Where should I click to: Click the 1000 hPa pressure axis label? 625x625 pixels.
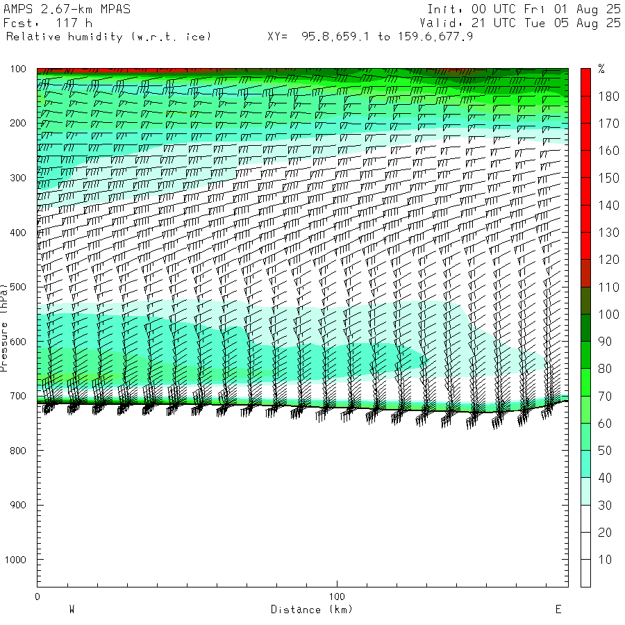click(15, 560)
